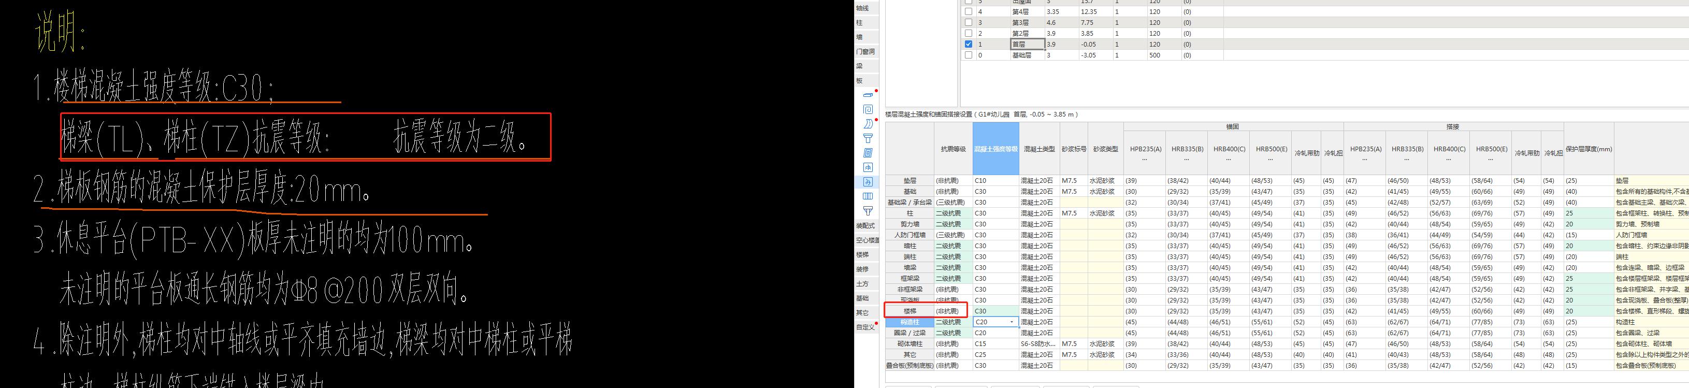Click the C10 concrete grade cell for 垫层

(996, 180)
